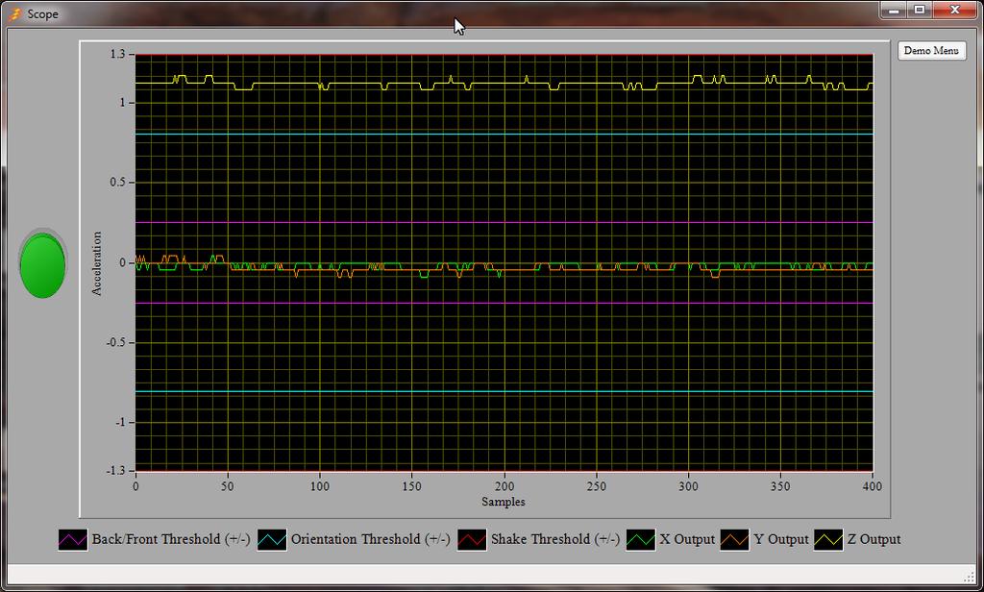
Task: Click the Back/Front Threshold magenta legend icon
Action: [x=73, y=539]
